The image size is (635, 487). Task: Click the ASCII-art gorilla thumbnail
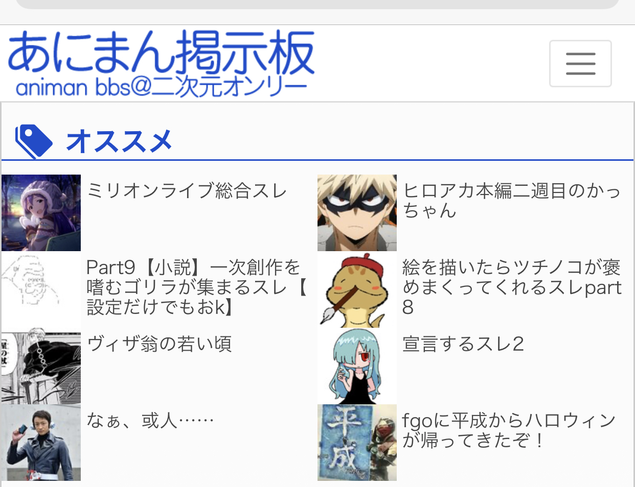click(x=41, y=289)
